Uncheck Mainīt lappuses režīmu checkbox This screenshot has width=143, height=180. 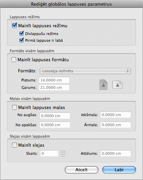[x=14, y=26]
